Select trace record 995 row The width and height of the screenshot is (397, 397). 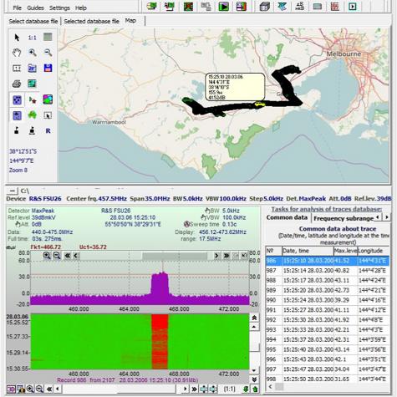click(328, 349)
